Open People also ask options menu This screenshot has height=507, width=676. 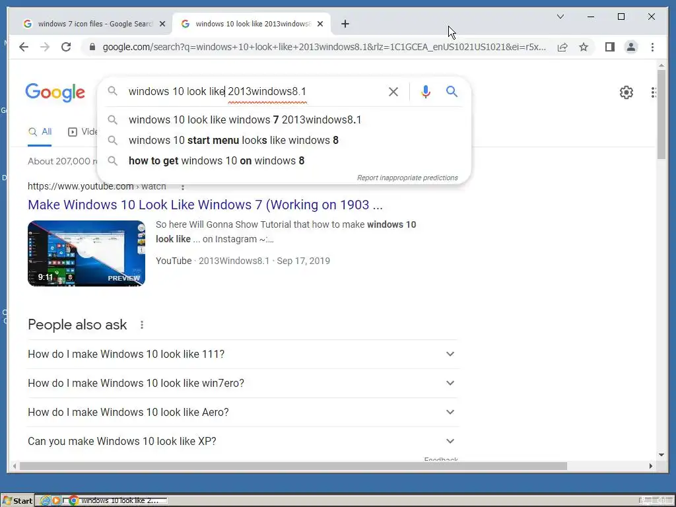(x=142, y=325)
